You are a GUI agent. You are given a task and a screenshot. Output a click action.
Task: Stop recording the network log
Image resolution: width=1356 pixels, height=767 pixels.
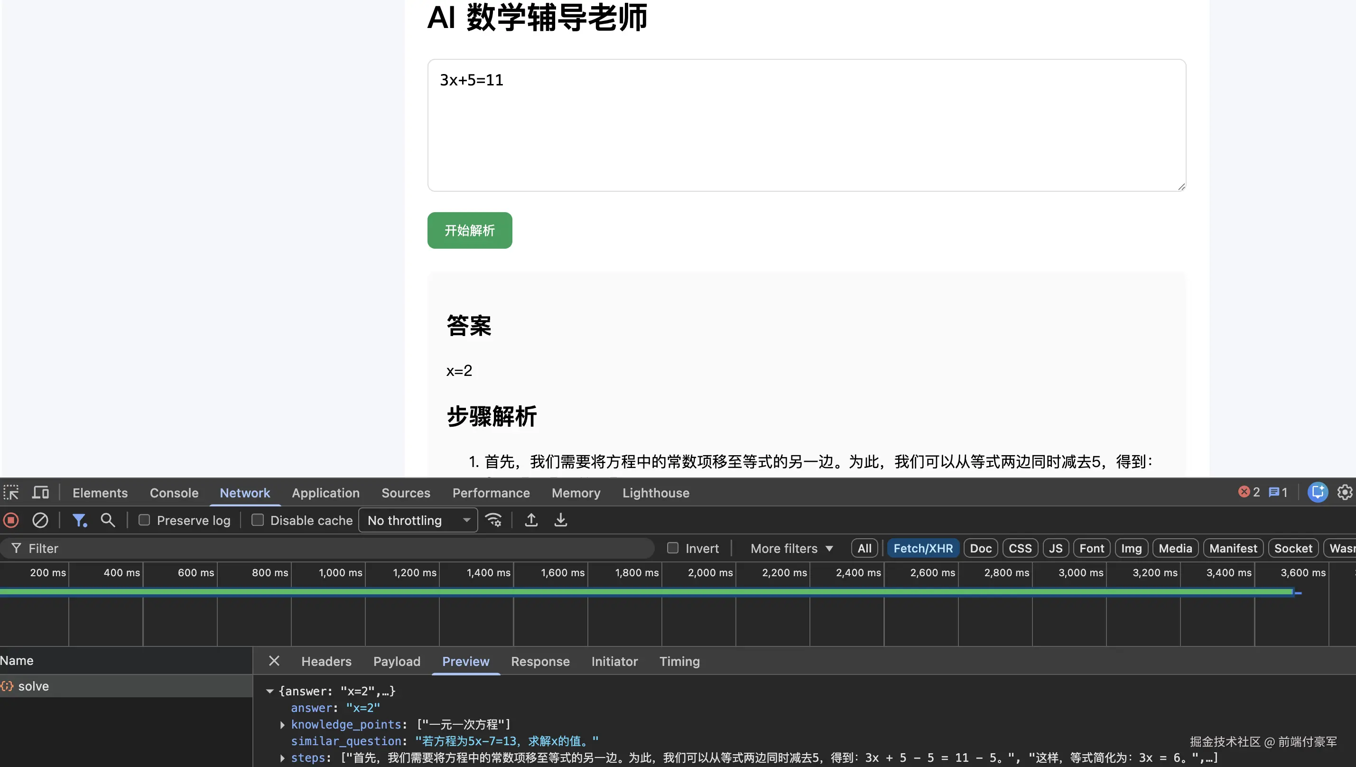[11, 521]
